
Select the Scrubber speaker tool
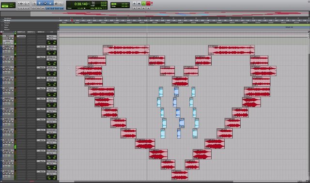coord(56,3)
